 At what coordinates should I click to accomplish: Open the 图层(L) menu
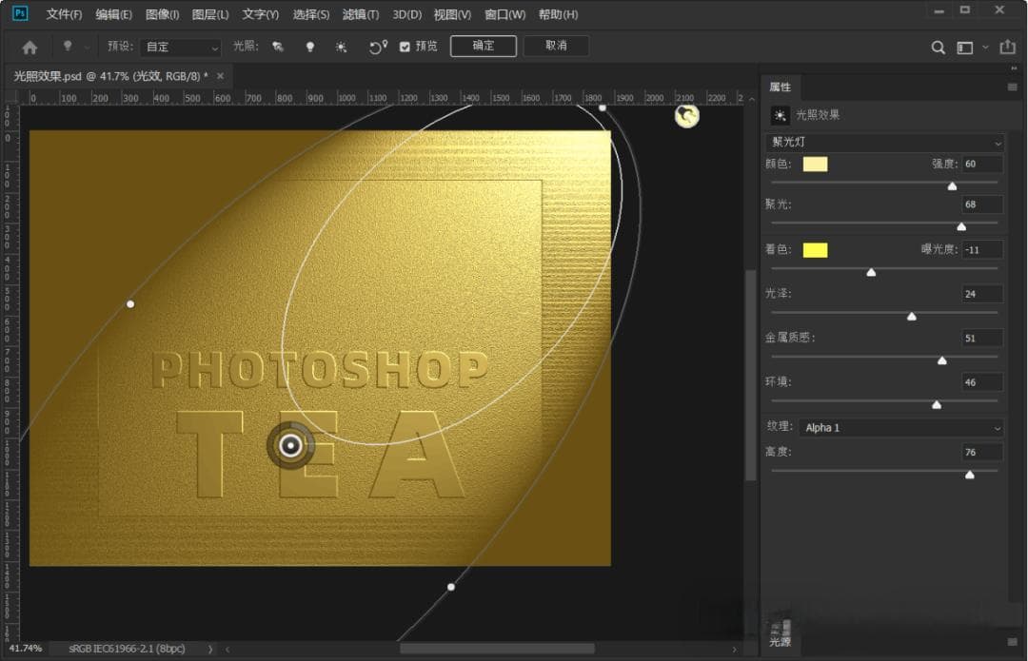point(209,14)
